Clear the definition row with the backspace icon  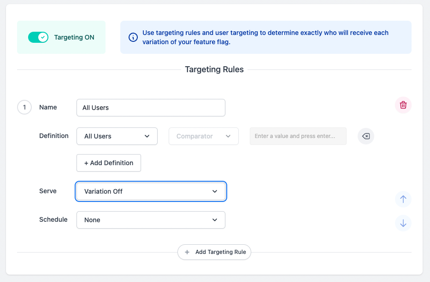click(x=365, y=136)
